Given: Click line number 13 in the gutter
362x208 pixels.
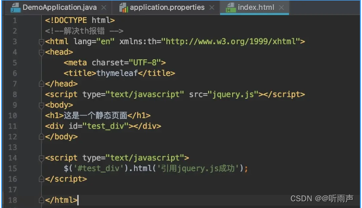Looking at the screenshot, I should coord(13,147).
